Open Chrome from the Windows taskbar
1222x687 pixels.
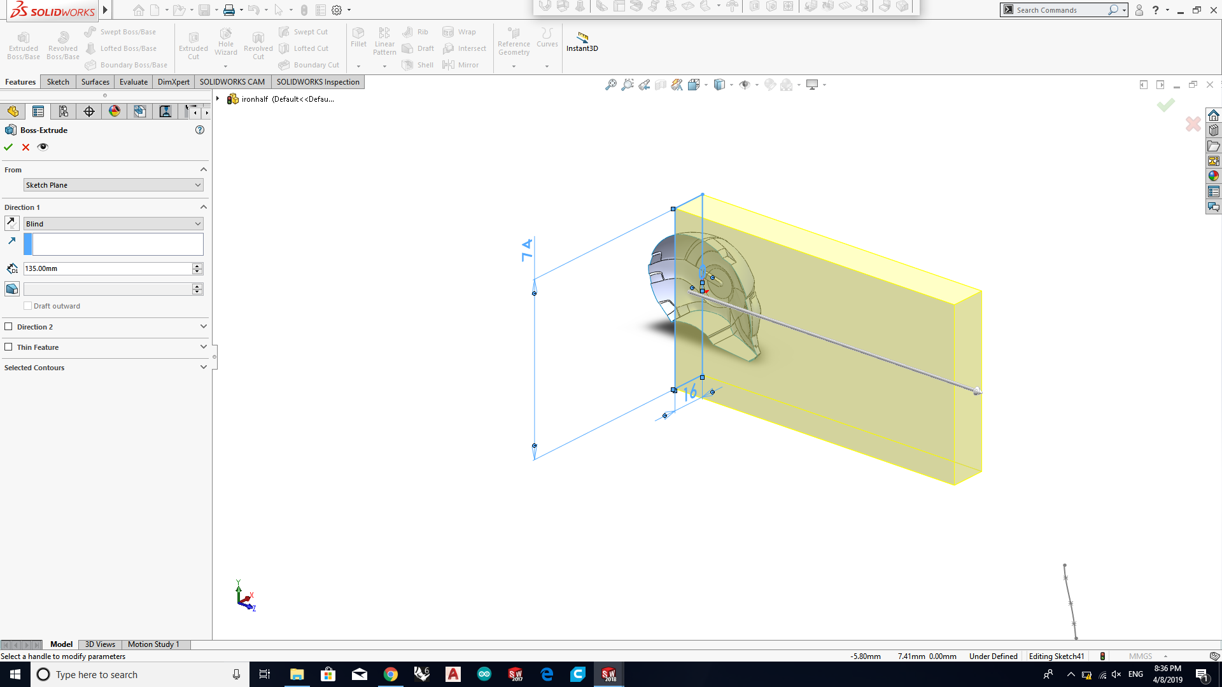pyautogui.click(x=391, y=674)
